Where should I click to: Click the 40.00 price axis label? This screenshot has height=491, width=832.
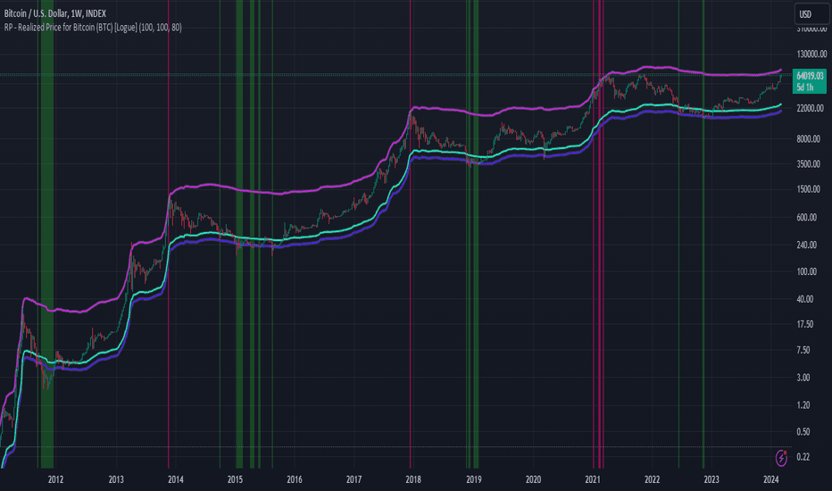(805, 299)
